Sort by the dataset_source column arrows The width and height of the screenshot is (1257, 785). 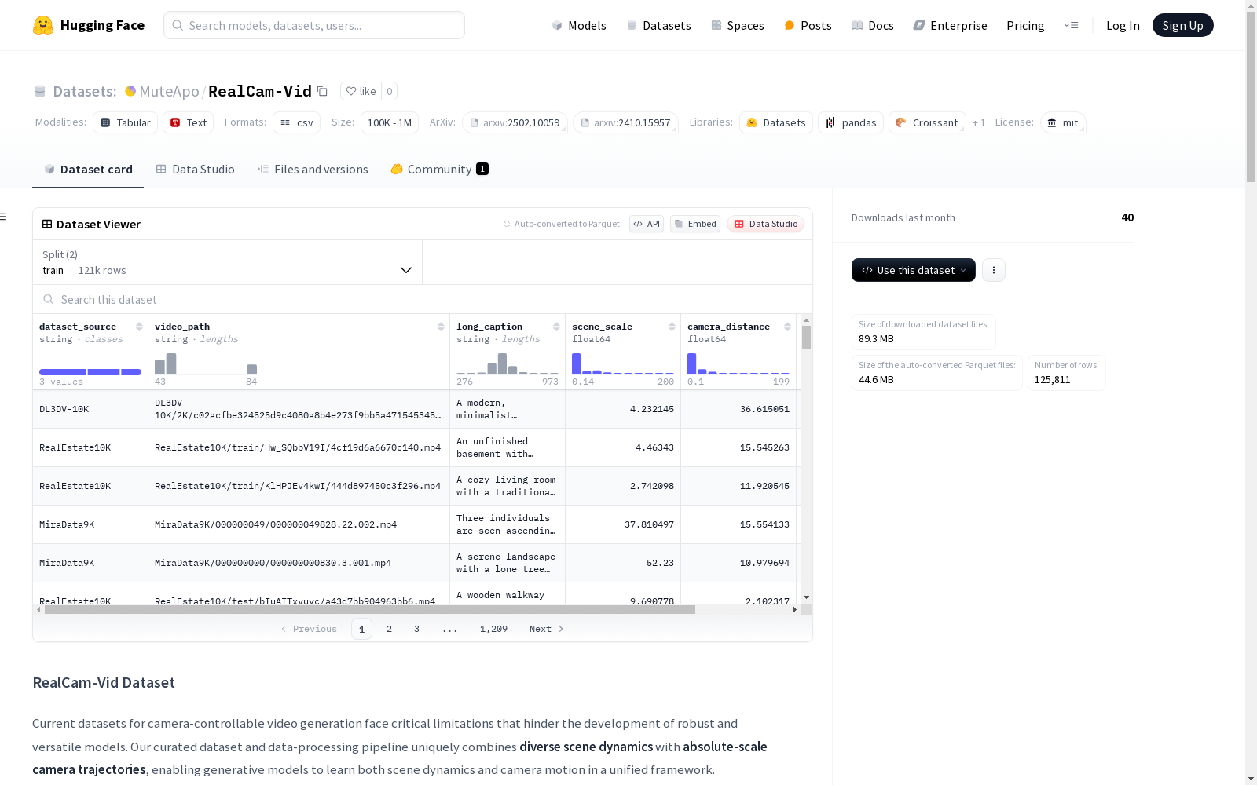139,327
